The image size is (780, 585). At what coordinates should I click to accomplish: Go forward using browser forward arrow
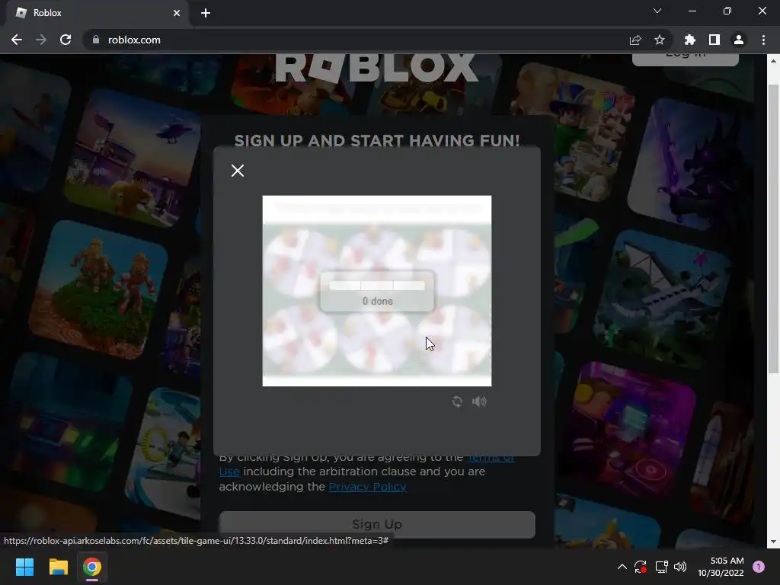[41, 40]
